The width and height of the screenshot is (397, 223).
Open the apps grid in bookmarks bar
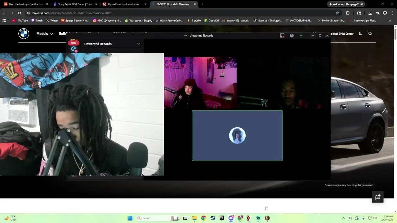(4, 21)
